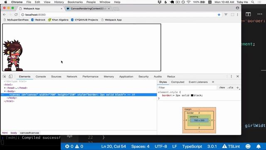Image resolution: width=266 pixels, height=150 pixels.
Task: Open the Network tab
Action: 72,77
